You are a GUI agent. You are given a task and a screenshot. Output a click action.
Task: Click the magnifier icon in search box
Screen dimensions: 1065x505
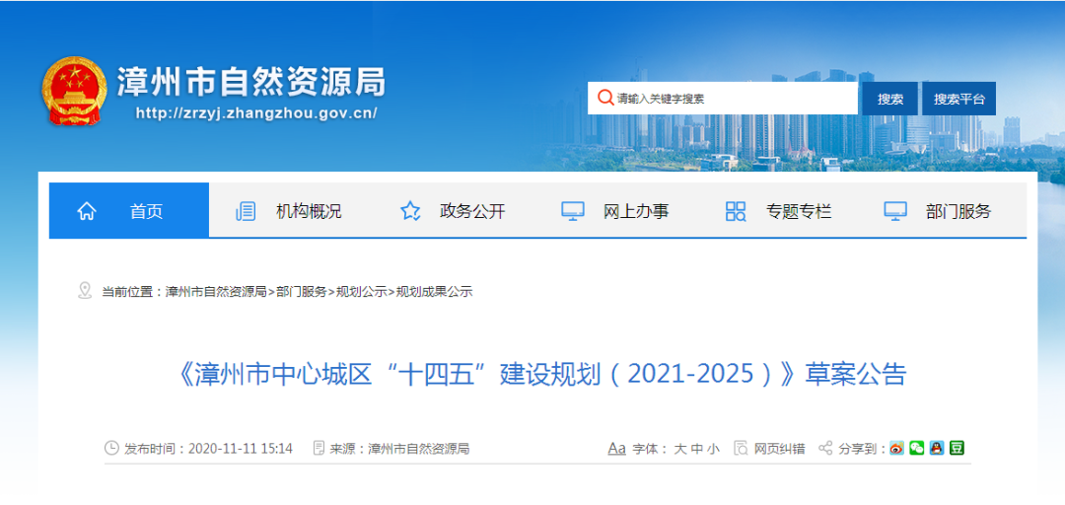pyautogui.click(x=603, y=98)
